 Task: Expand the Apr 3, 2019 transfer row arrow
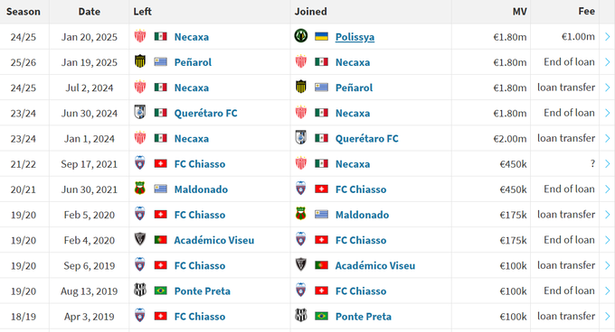pos(607,317)
